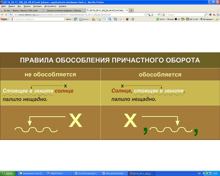Screen dimensions: 220x176
Task: Click the colorful square icon on Яндекс bar
Action: [127, 19]
